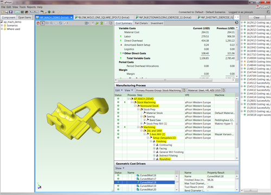Click the Cost button in the toolbar

pyautogui.click(x=17, y=12)
